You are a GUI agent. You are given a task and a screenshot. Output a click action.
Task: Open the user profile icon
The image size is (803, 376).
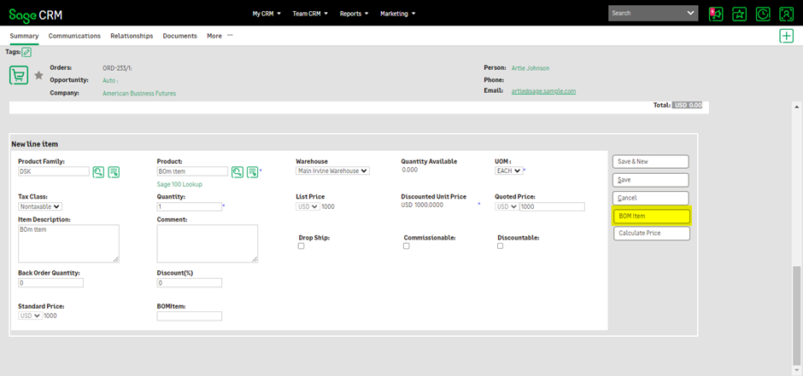pyautogui.click(x=786, y=14)
